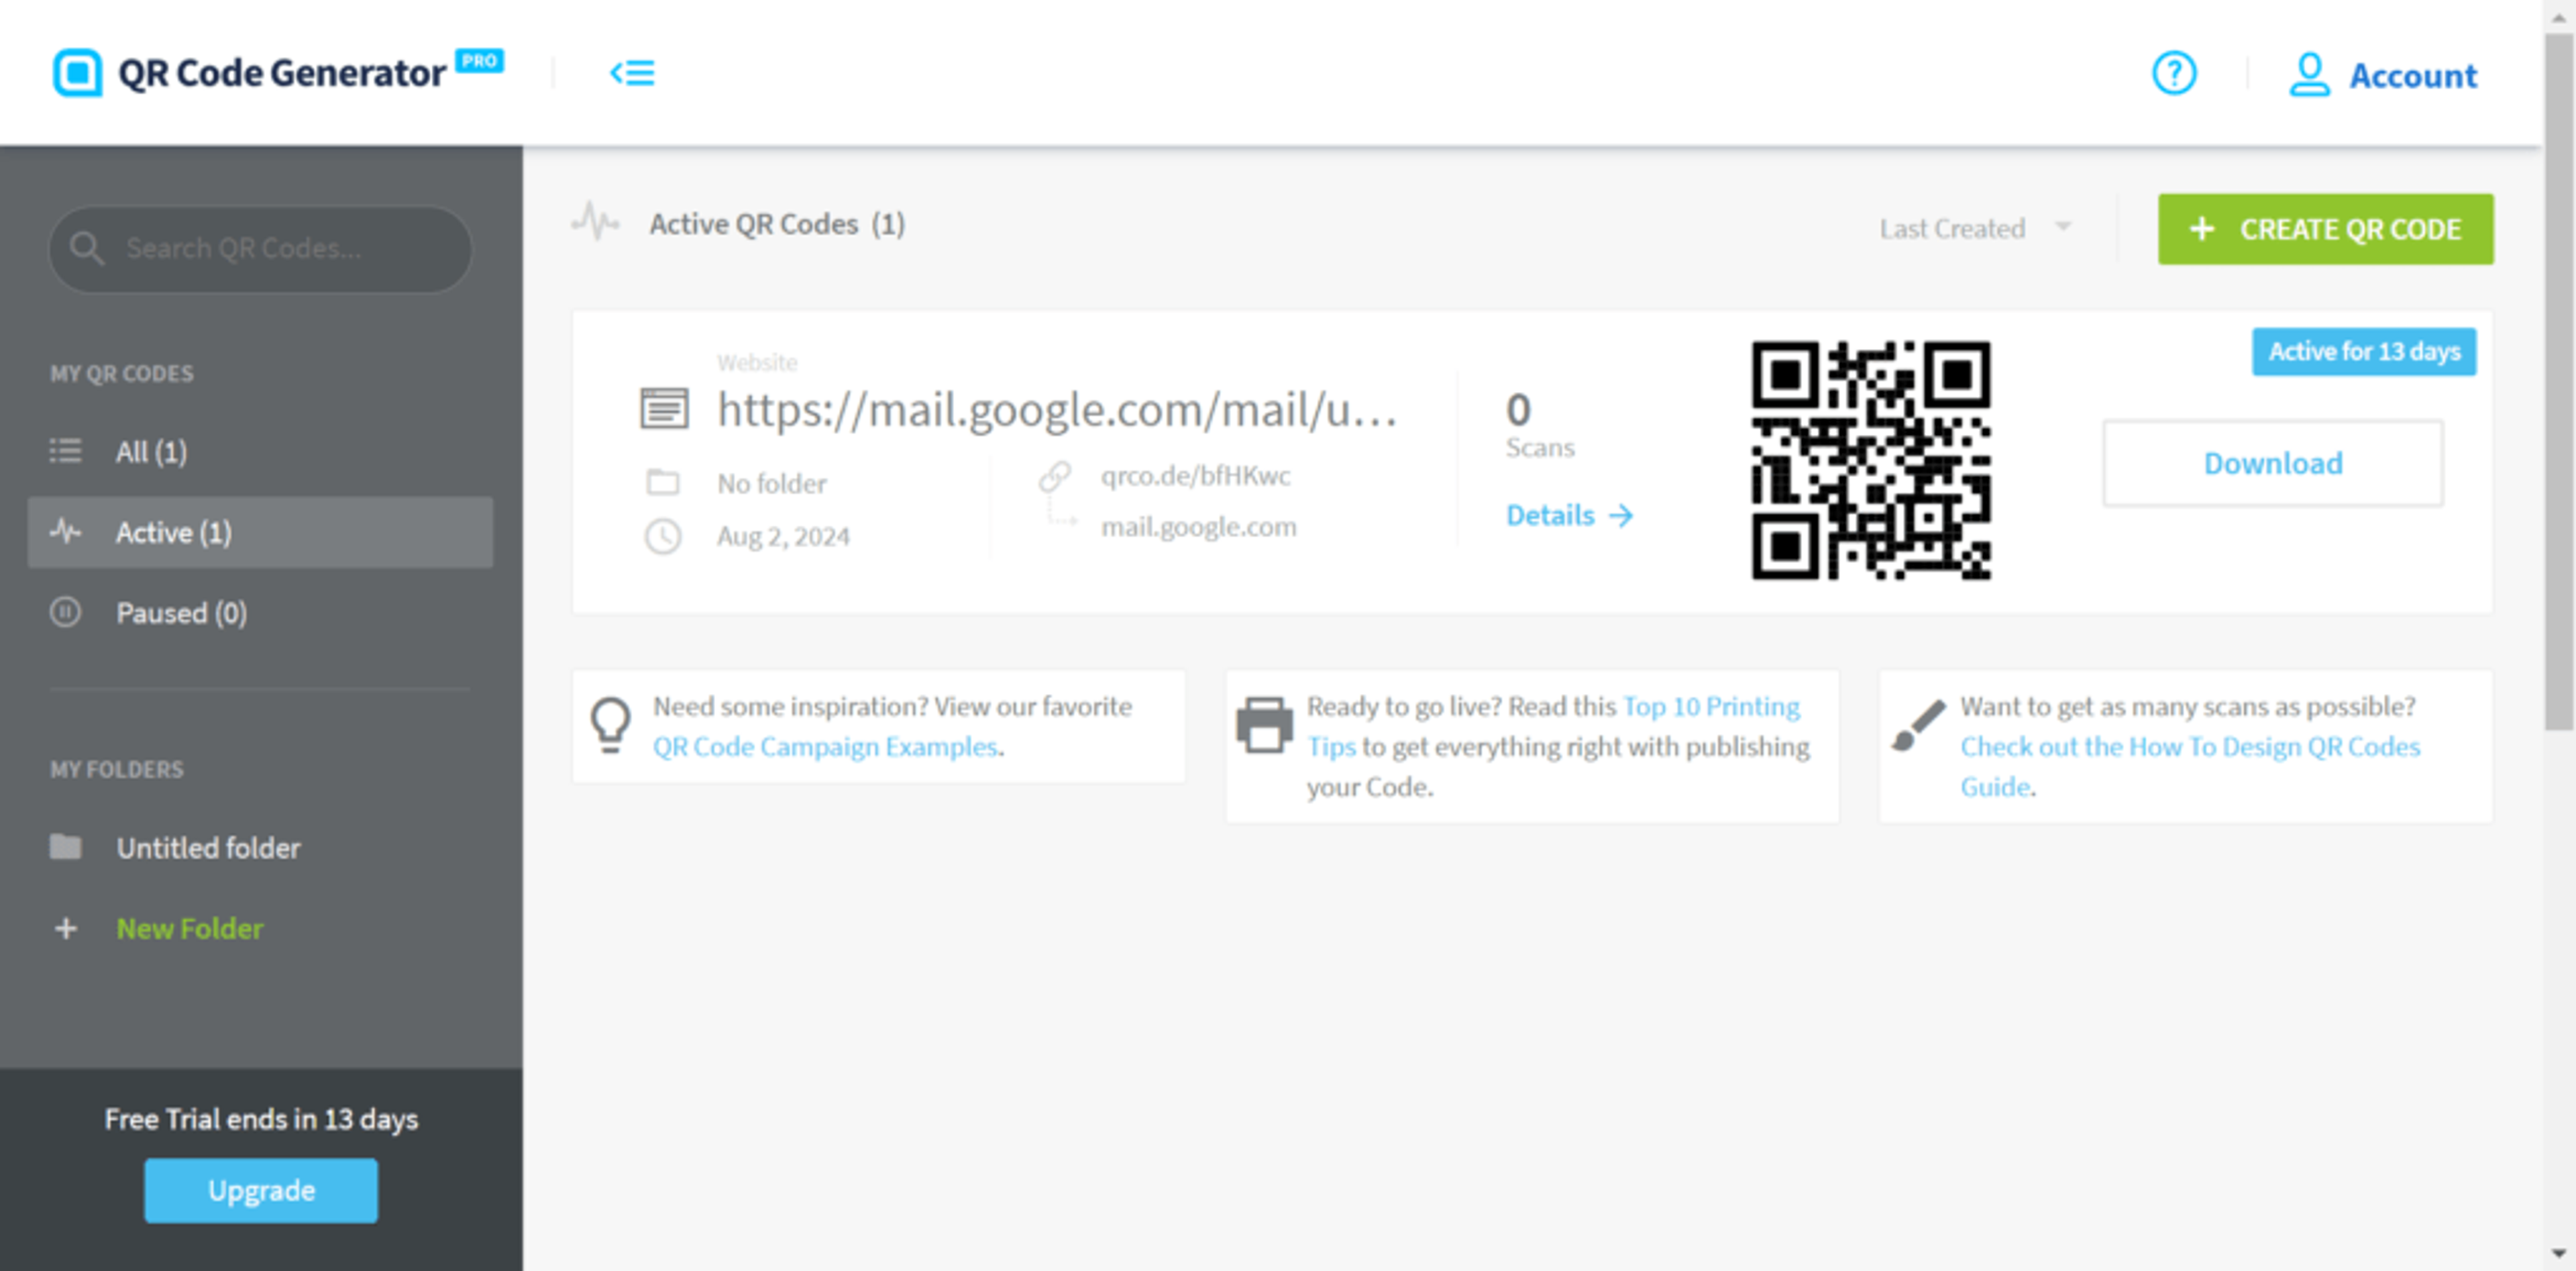Click the Free Trial ends in 13 days text
The image size is (2576, 1271).
(261, 1119)
